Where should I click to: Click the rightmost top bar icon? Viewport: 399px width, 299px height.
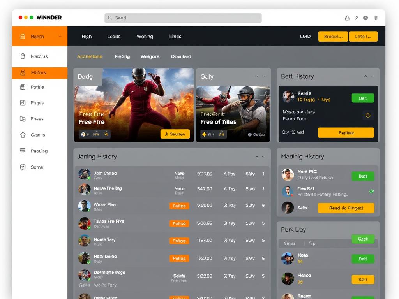376,18
